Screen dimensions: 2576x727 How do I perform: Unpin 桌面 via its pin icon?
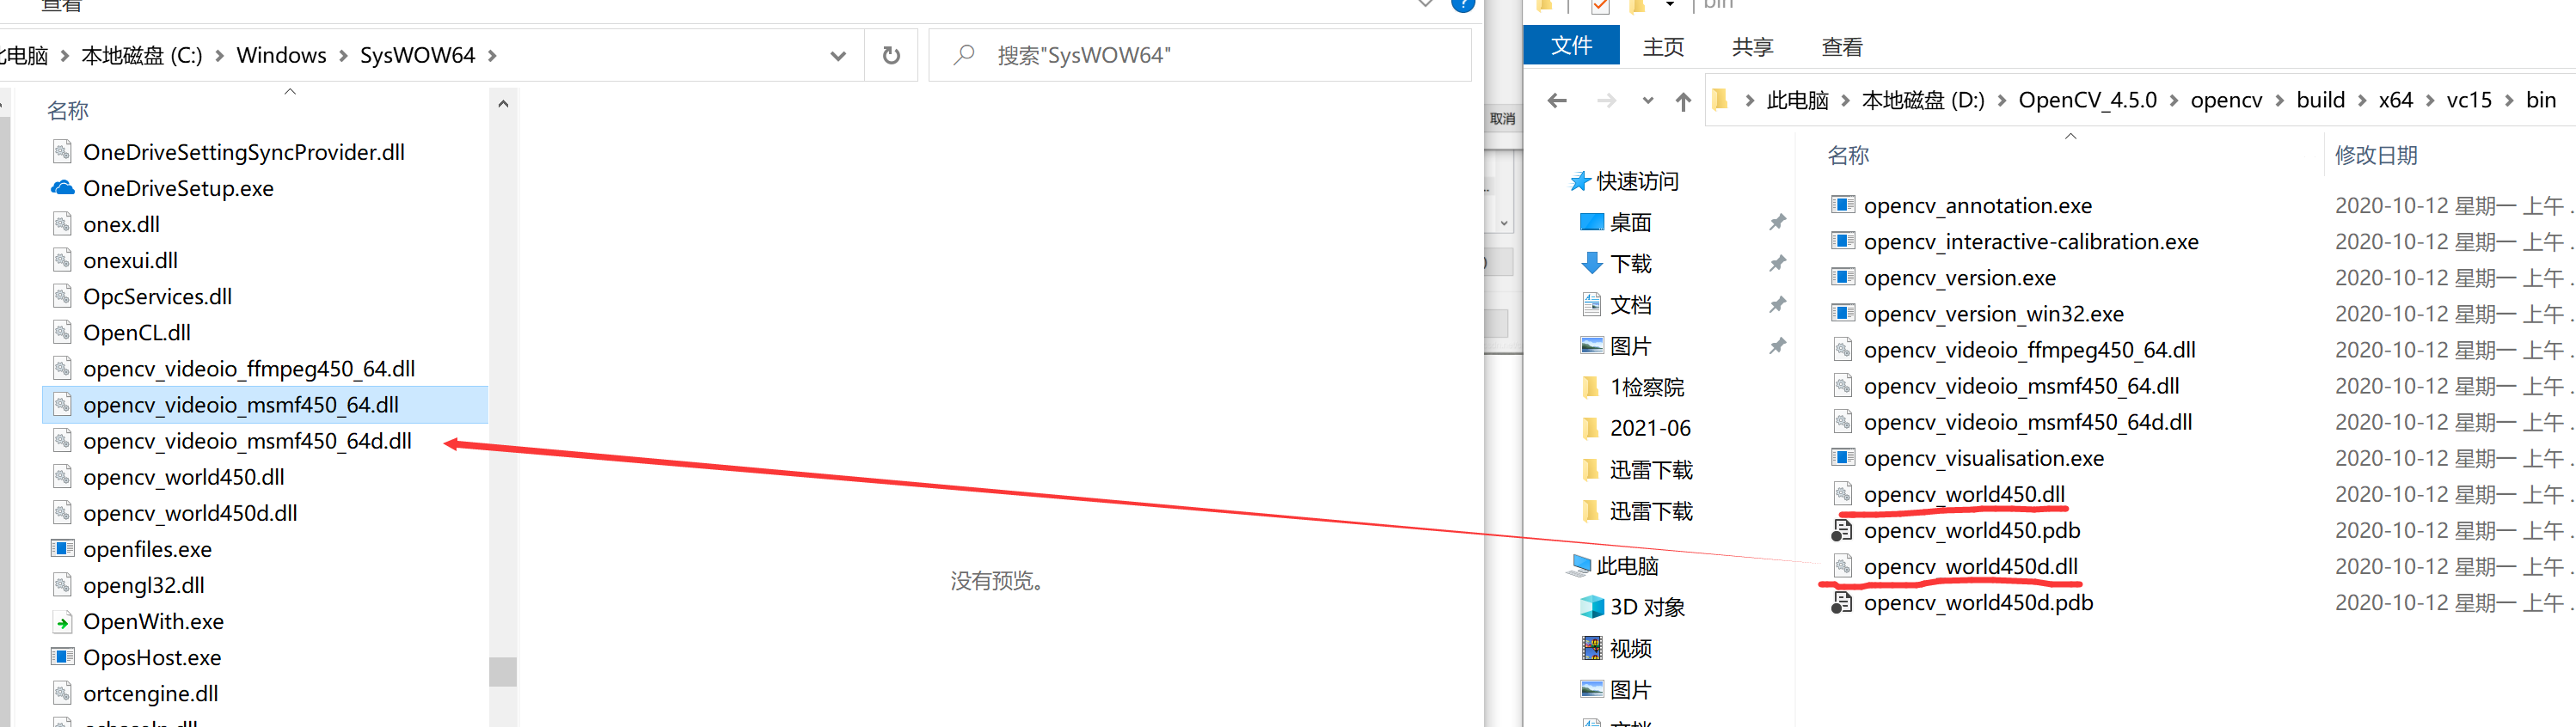(x=1777, y=222)
